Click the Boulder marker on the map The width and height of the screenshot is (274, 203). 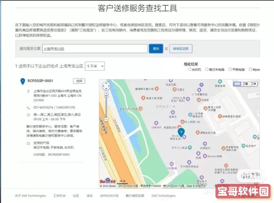tap(205, 156)
